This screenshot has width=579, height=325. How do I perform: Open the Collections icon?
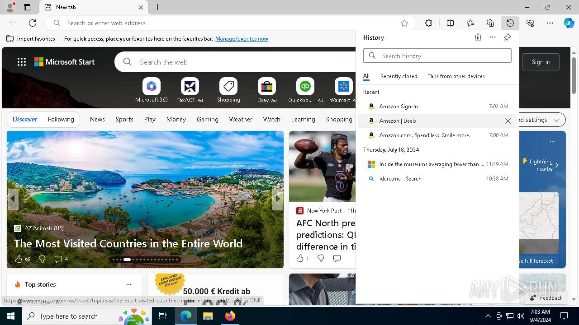click(490, 23)
